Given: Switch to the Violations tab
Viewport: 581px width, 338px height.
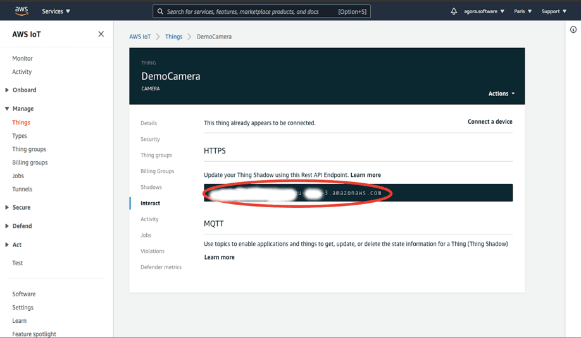Looking at the screenshot, I should tap(153, 251).
